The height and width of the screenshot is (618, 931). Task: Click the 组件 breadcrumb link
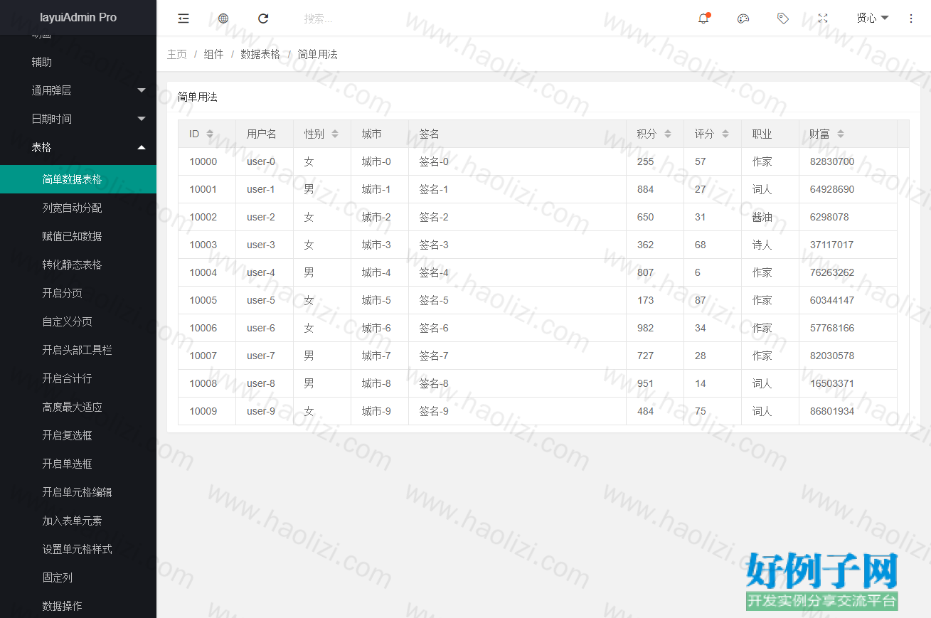point(213,54)
